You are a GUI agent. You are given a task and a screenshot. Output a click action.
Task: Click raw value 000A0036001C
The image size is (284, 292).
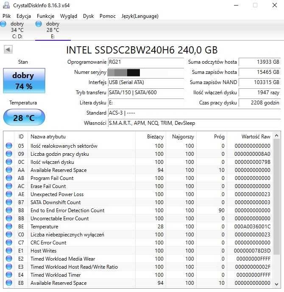click(252, 227)
